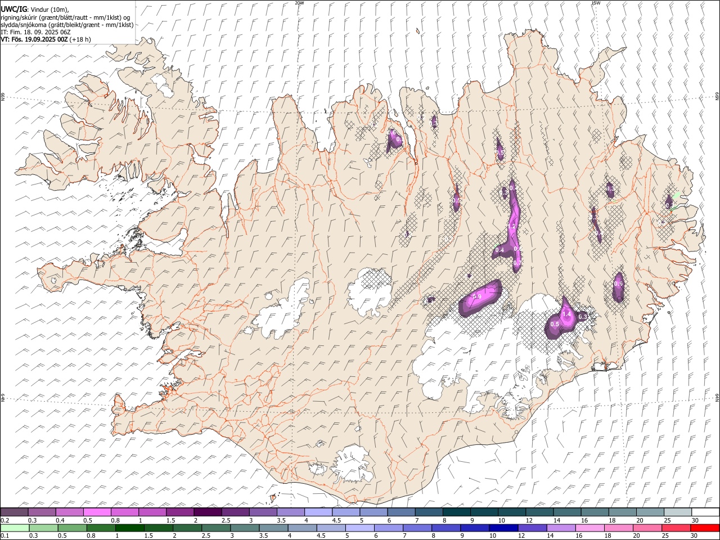Click the '15W' longitude label at the top edge
This screenshot has width=720, height=540.
[596, 3]
